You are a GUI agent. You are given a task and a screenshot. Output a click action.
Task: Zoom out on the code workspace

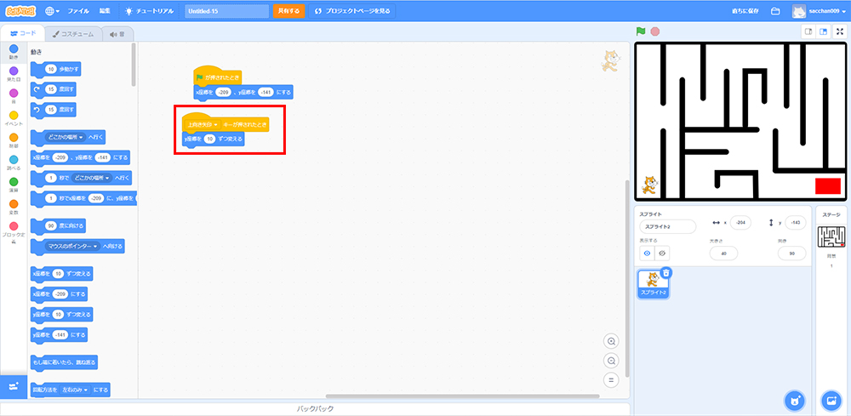pos(610,361)
